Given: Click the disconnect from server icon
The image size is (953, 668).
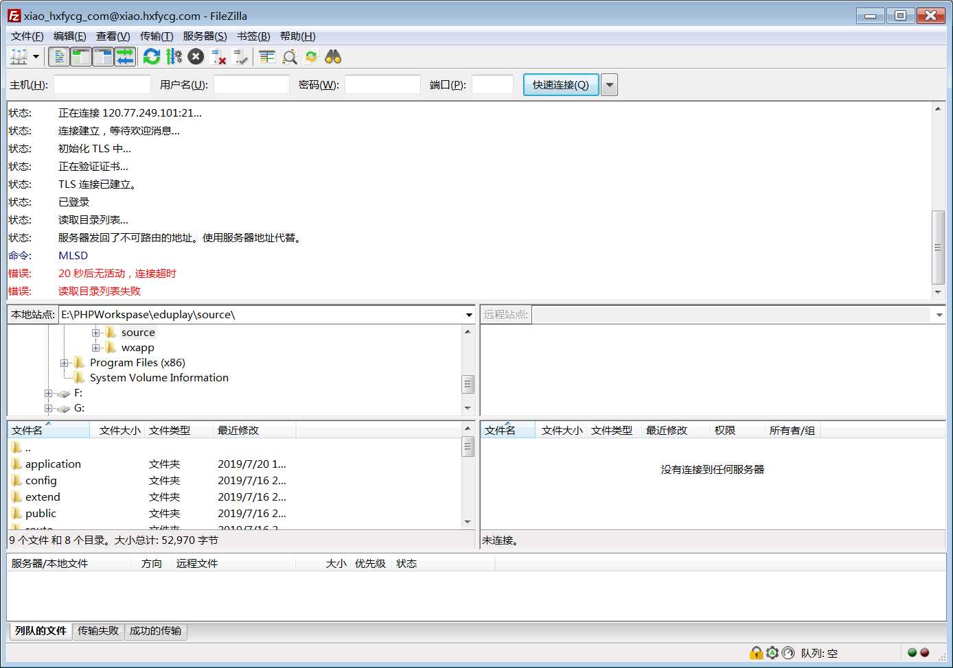Looking at the screenshot, I should [218, 57].
